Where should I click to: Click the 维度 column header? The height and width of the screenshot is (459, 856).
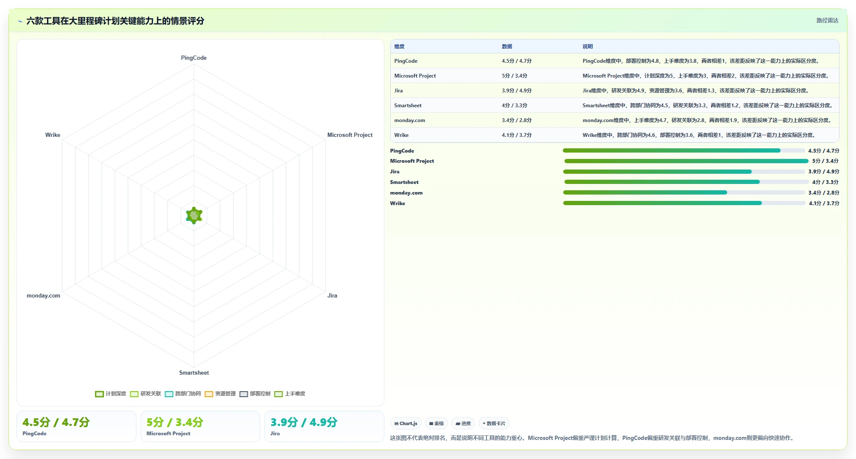pyautogui.click(x=399, y=47)
